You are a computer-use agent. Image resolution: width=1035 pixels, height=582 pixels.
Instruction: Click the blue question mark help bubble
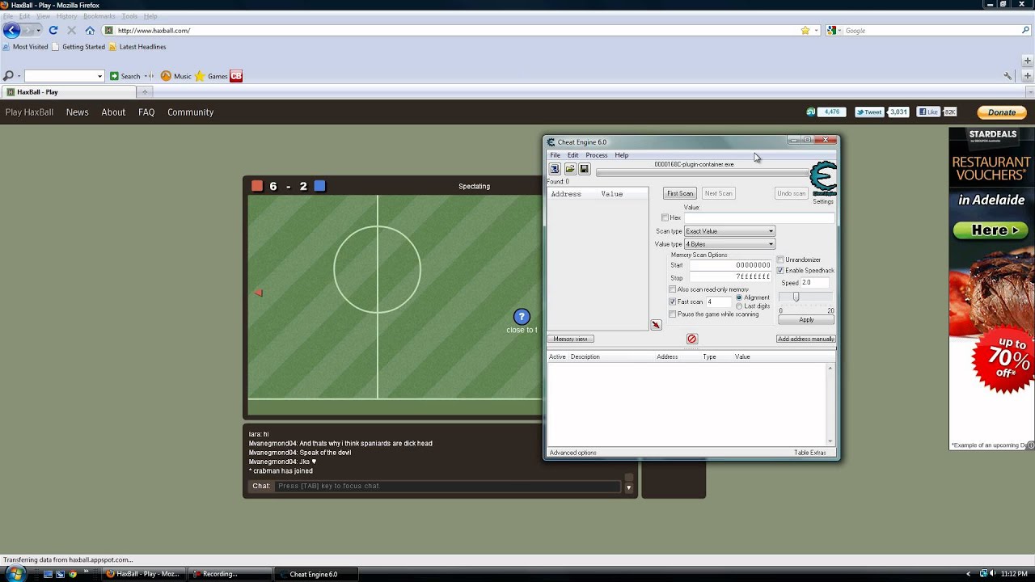[522, 317]
